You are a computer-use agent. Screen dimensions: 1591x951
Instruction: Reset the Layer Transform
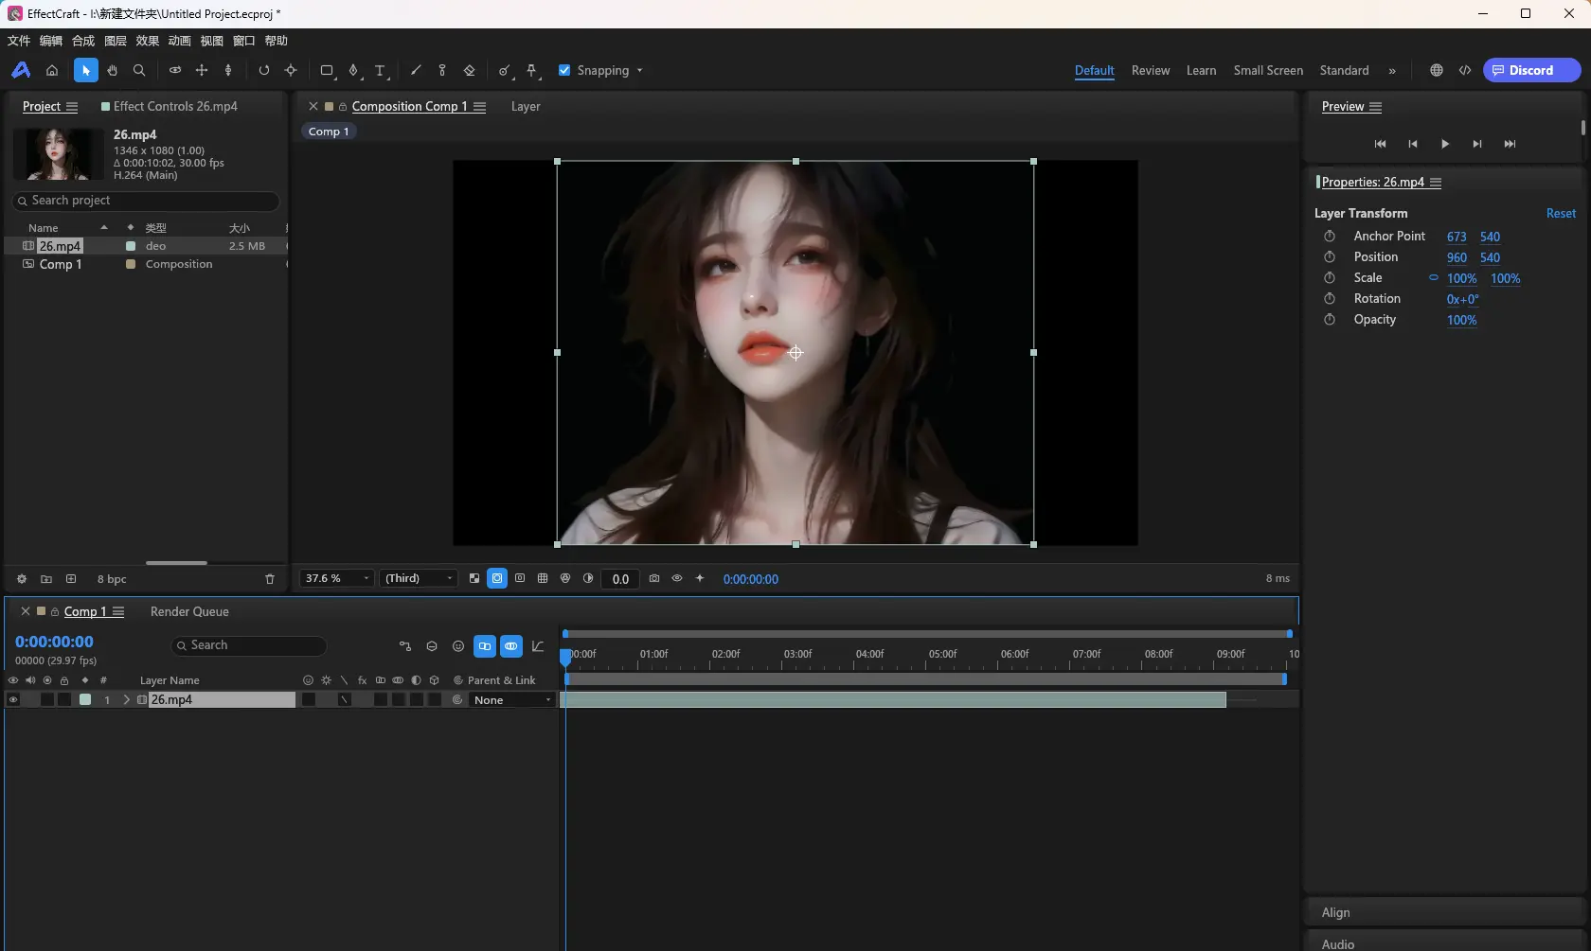(1561, 214)
